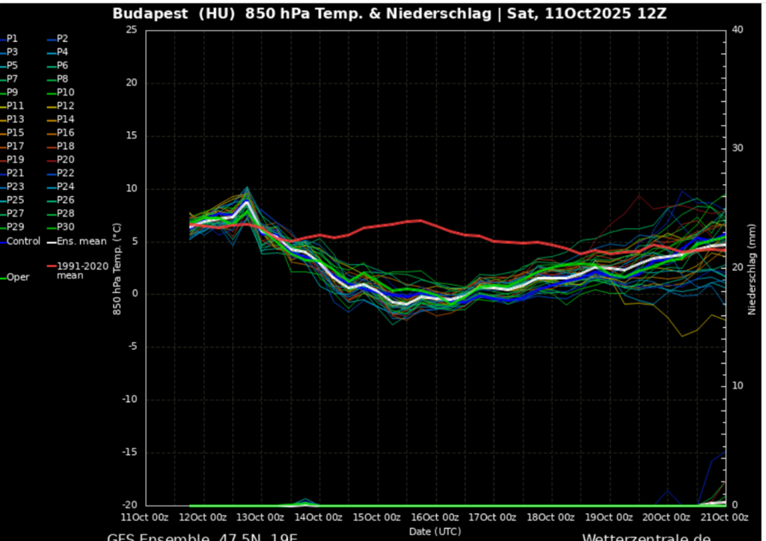
Task: Select the P15 legend entry
Action: coord(15,133)
